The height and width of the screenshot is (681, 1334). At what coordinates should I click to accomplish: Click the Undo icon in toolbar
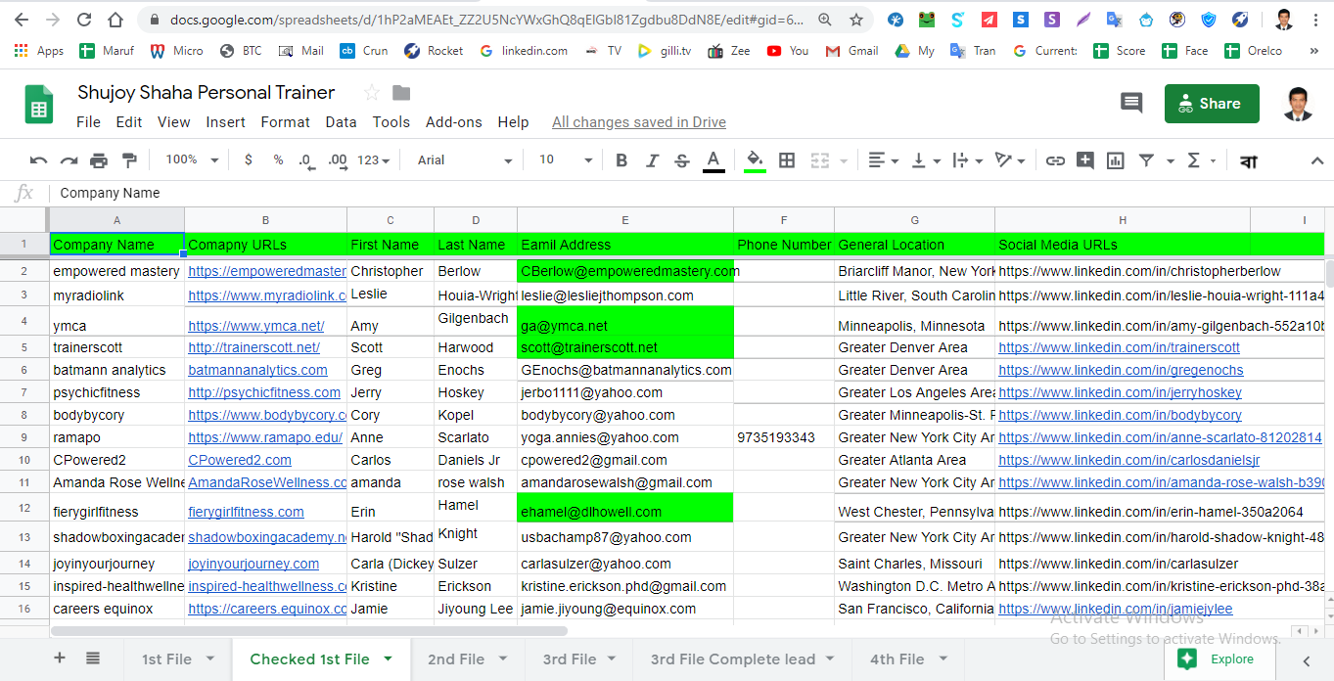click(38, 160)
